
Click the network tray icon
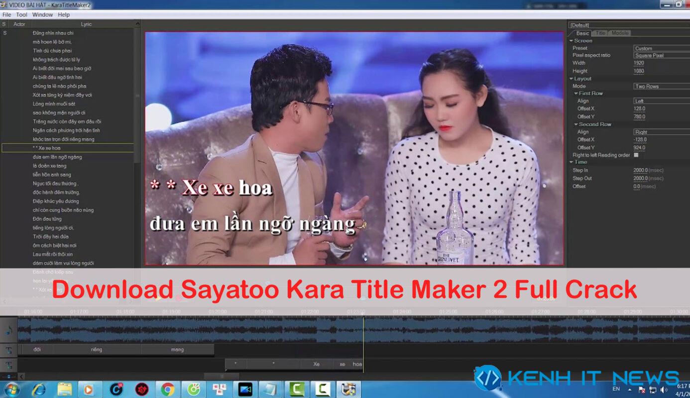653,390
